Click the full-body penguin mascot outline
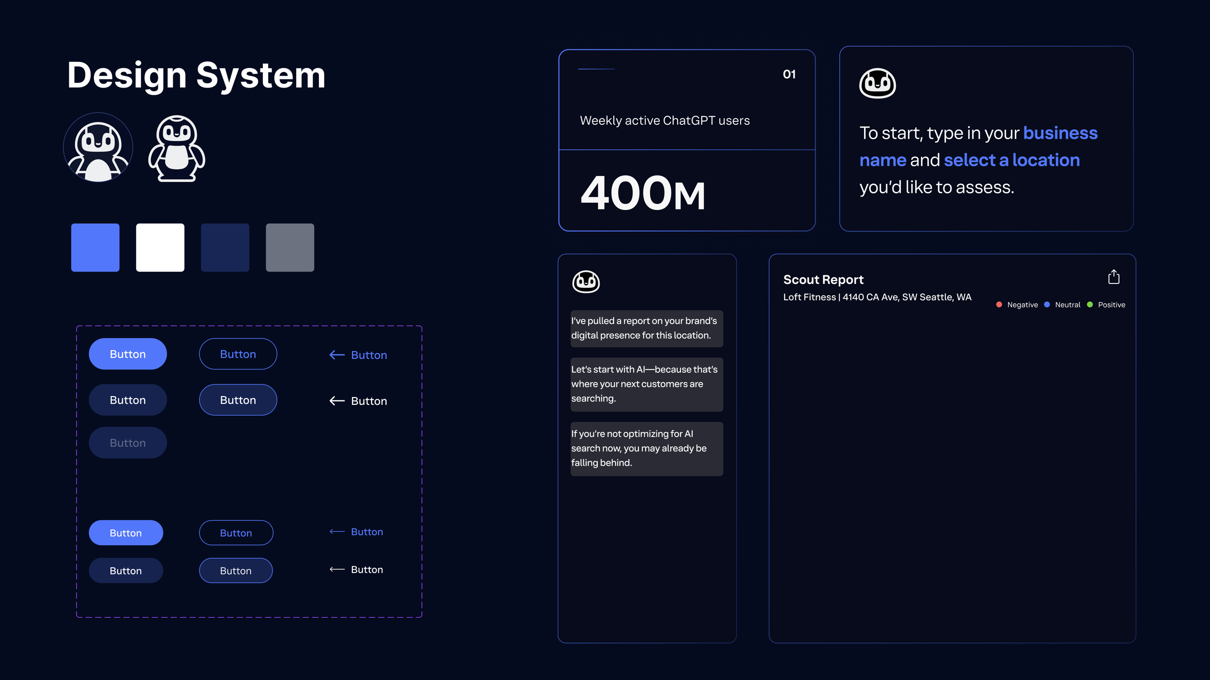This screenshot has width=1210, height=680. coord(177,148)
